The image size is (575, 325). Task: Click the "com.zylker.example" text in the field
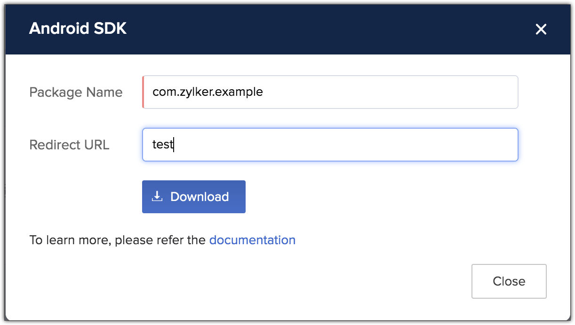tap(208, 92)
